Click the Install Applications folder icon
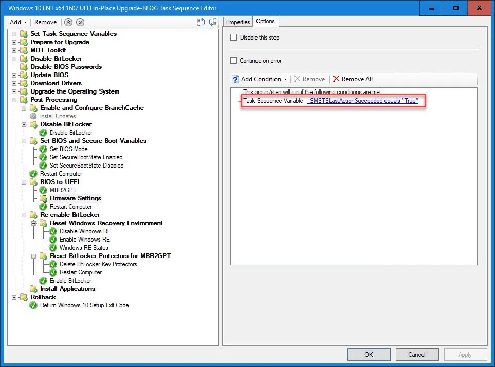Screen dimensions: 495x367 pyautogui.click(x=33, y=289)
